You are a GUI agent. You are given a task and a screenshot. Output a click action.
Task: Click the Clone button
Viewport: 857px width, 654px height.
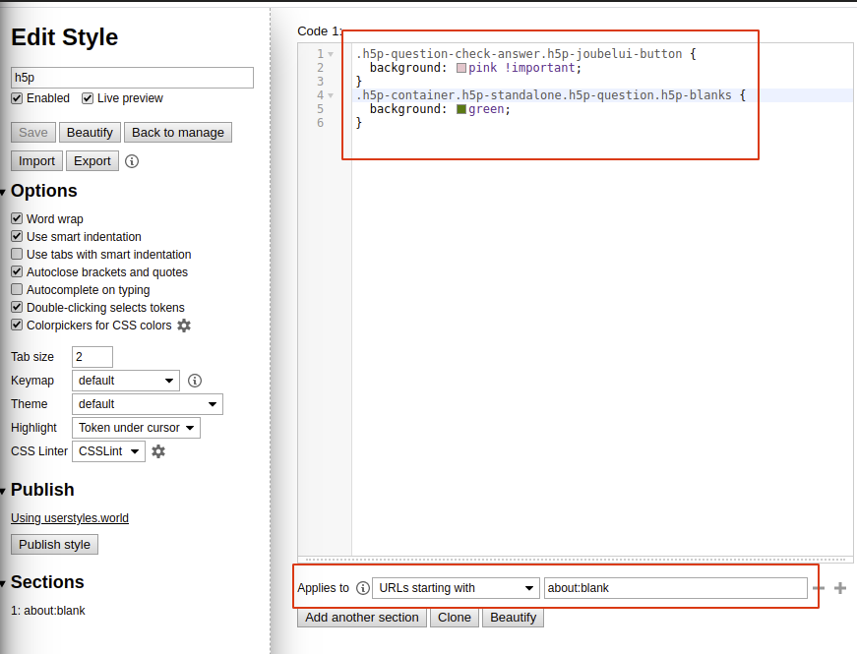[455, 618]
